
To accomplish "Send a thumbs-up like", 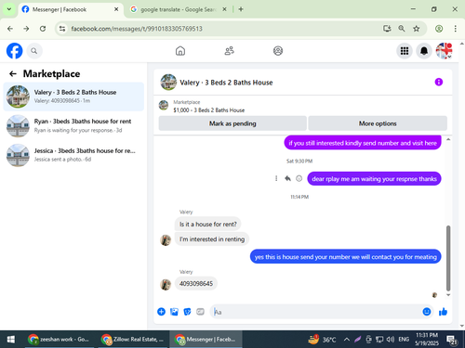I will coord(443,312).
